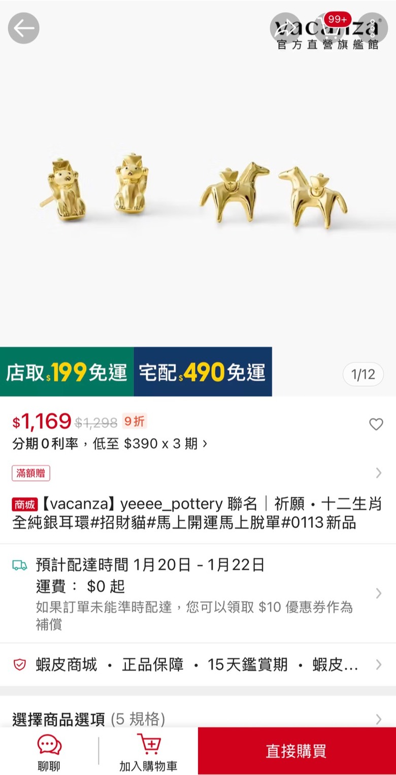Tap the heart icon to favorite the item
The width and height of the screenshot is (396, 775).
(376, 424)
